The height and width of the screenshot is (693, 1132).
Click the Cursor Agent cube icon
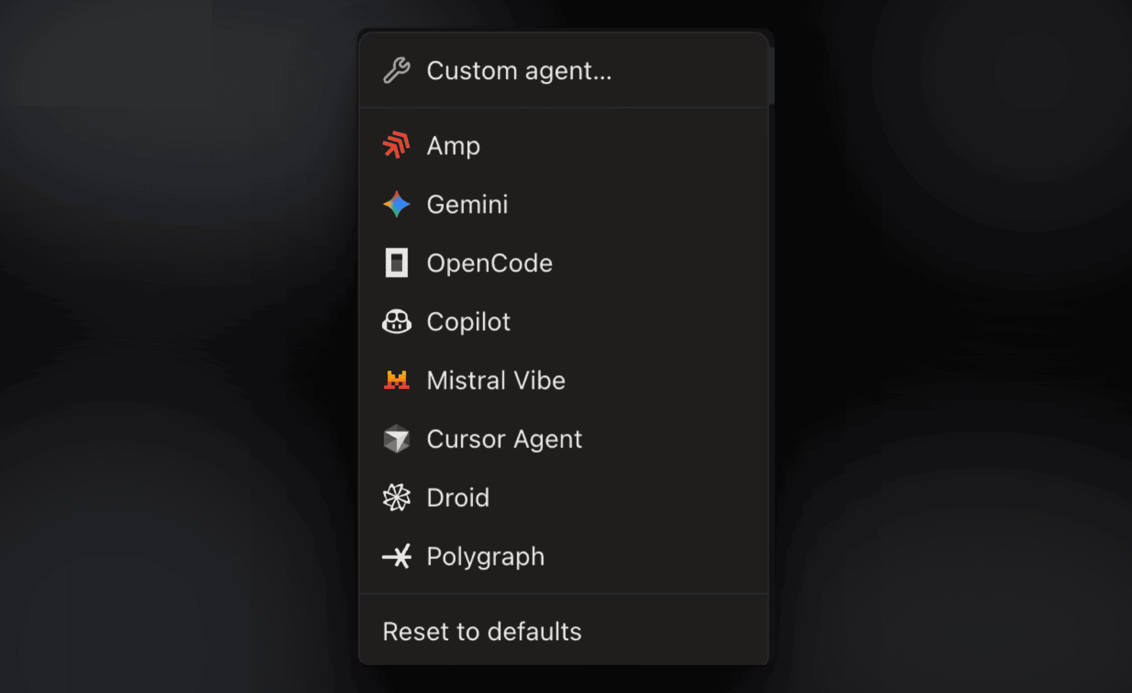point(397,439)
